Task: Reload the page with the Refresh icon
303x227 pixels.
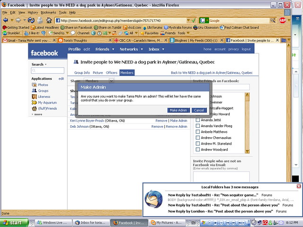Action: pyautogui.click(x=31, y=20)
